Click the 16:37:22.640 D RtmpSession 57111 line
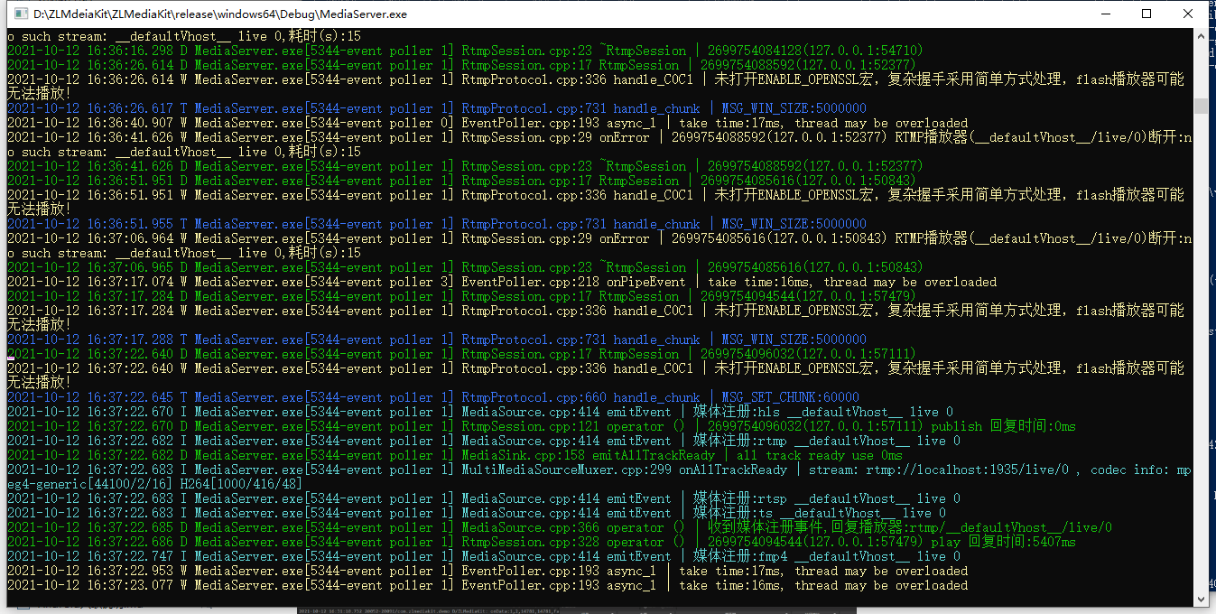The width and height of the screenshot is (1216, 614). click(461, 354)
